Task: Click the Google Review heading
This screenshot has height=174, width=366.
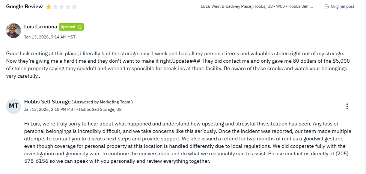Action: tap(24, 7)
